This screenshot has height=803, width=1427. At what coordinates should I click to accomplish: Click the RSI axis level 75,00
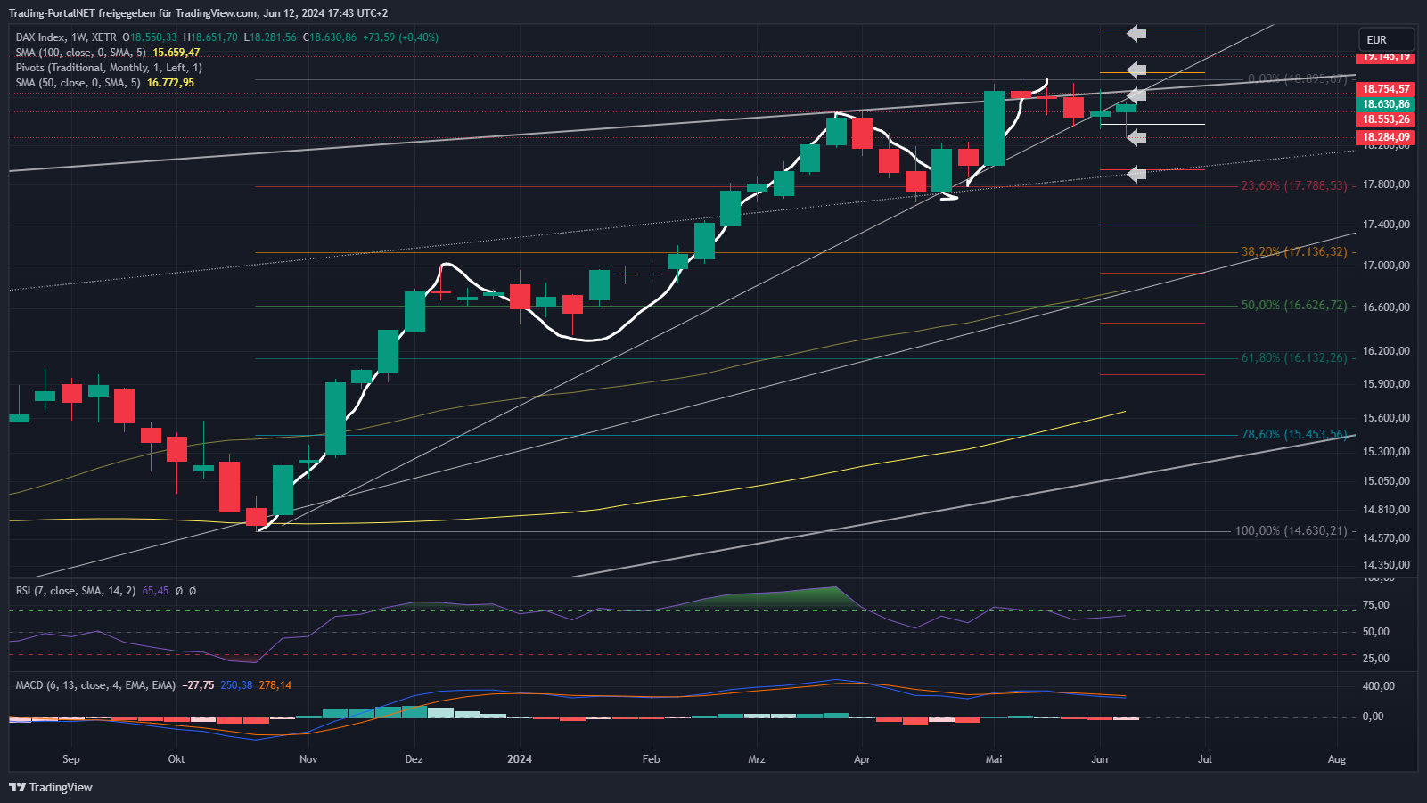click(x=1376, y=605)
